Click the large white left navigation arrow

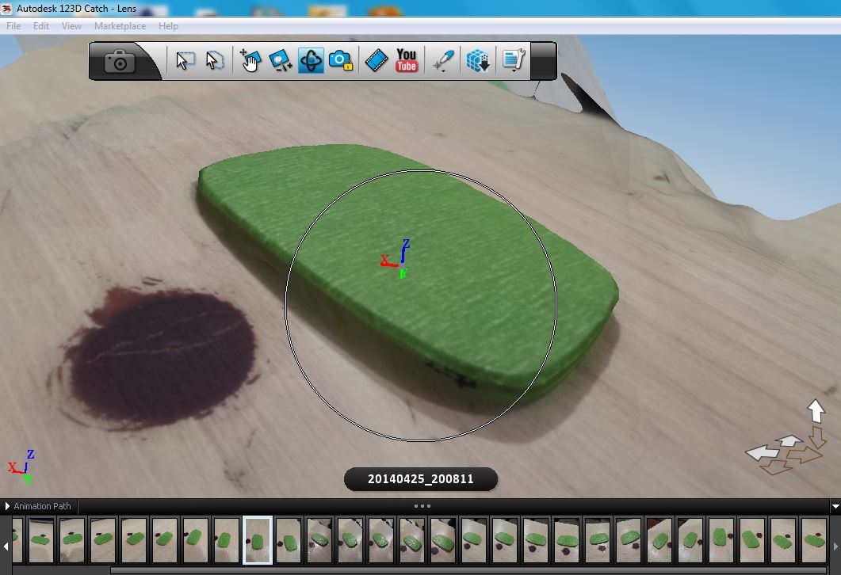(x=762, y=453)
